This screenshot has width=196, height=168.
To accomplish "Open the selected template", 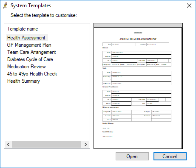I will click(132, 157).
